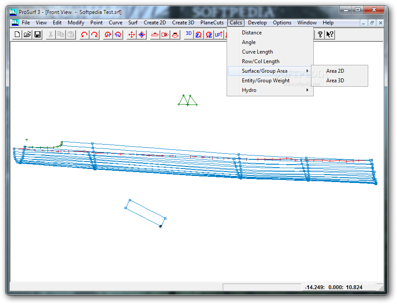Click the Copy icon in the toolbar
Screen dimensions: 397x304
(x=61, y=34)
